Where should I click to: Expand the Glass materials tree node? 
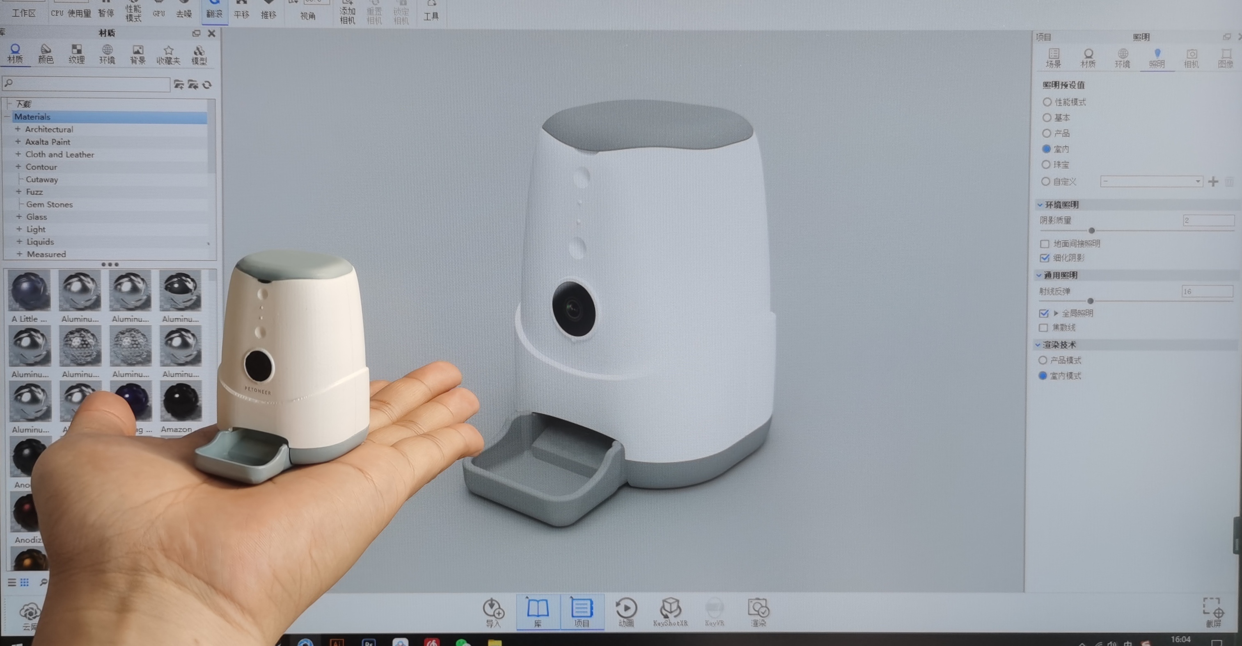click(x=19, y=216)
